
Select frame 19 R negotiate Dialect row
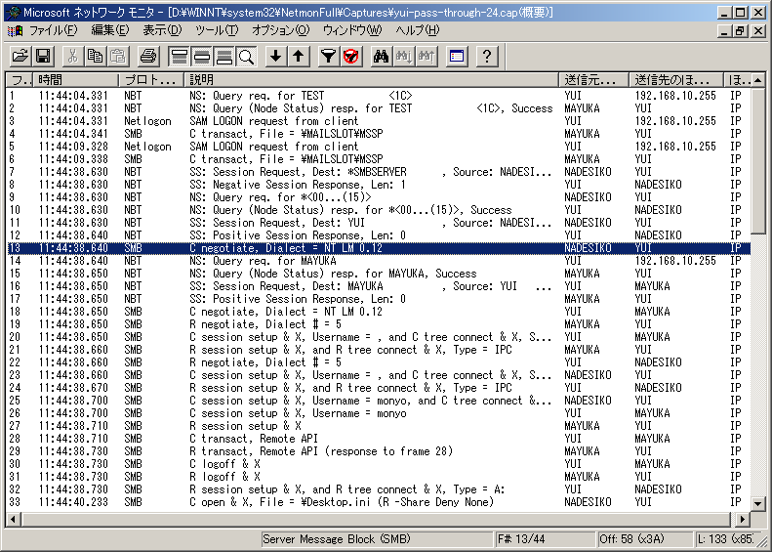(x=378, y=324)
